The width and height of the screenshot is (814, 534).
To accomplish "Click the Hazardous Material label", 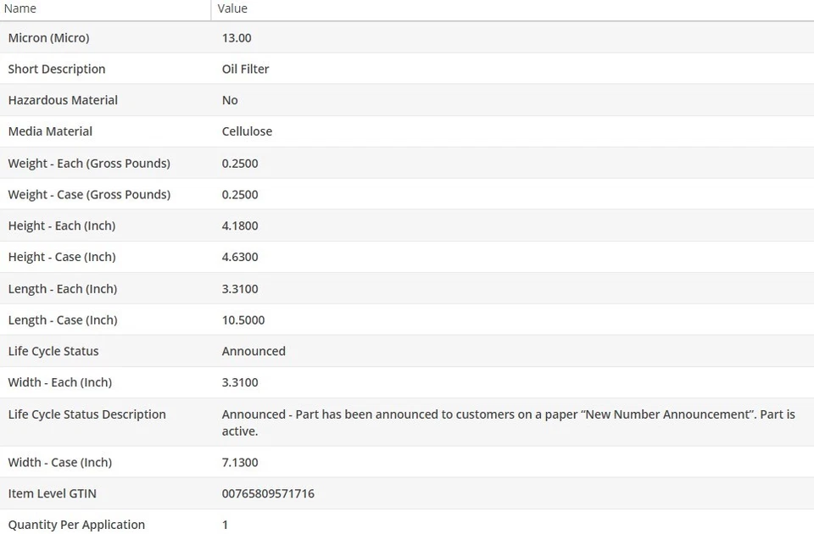I will (63, 100).
